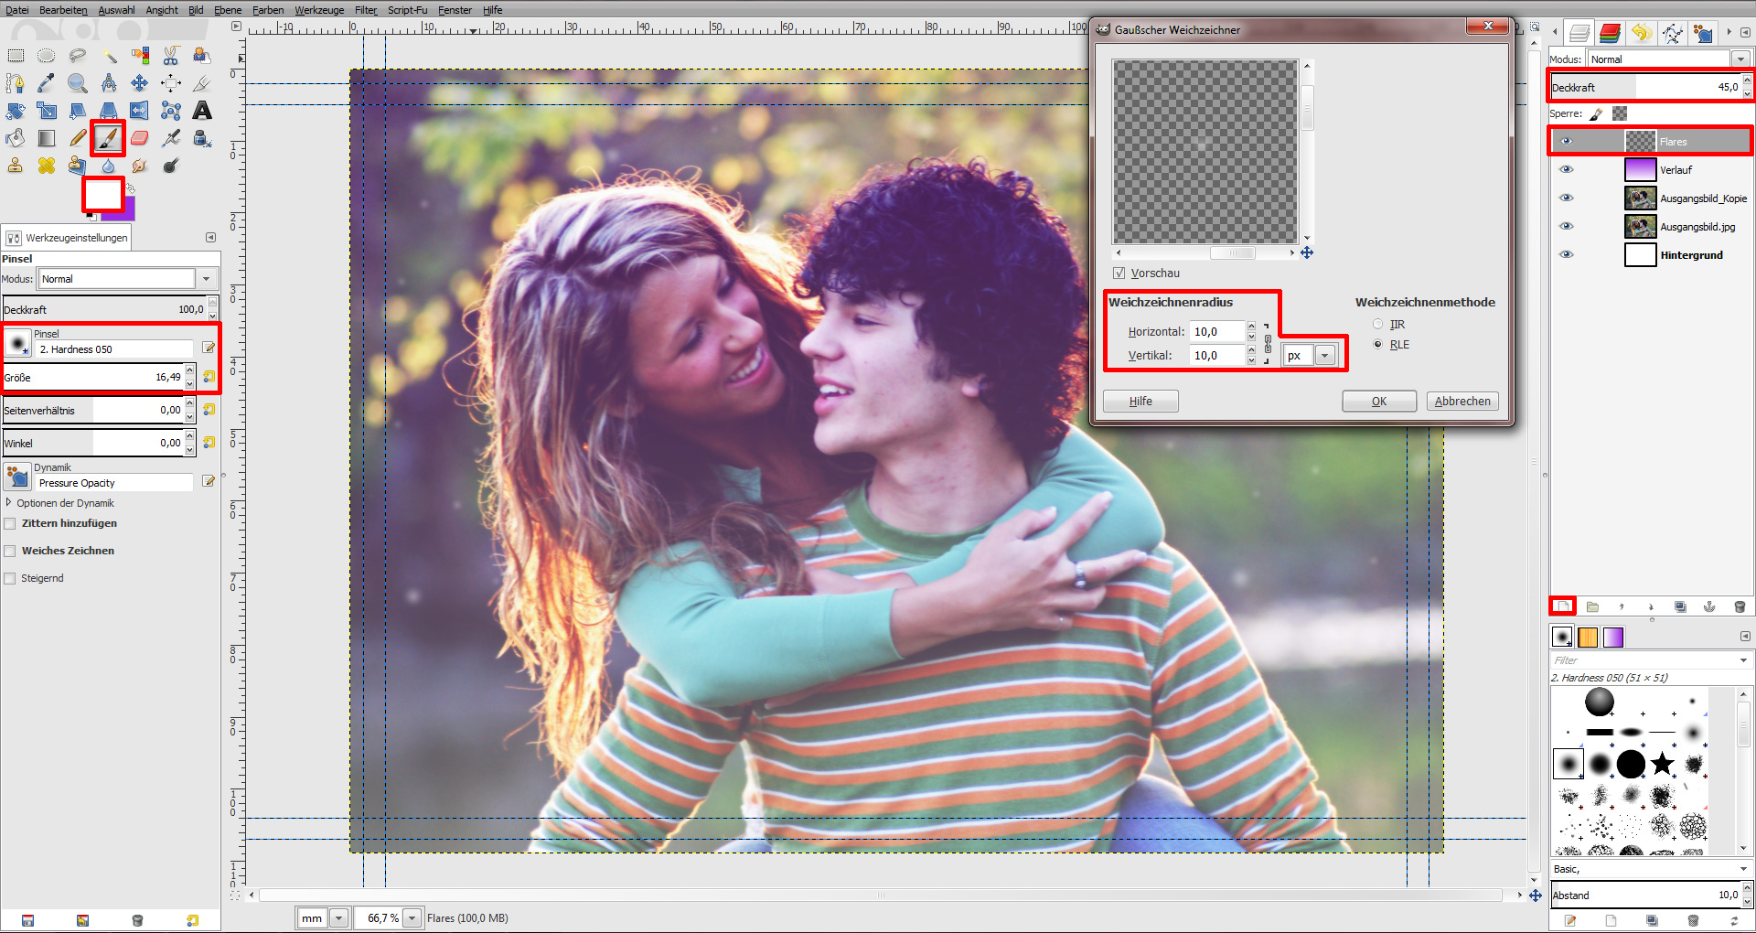Image resolution: width=1756 pixels, height=933 pixels.
Task: Activate the Move tool
Action: (139, 82)
